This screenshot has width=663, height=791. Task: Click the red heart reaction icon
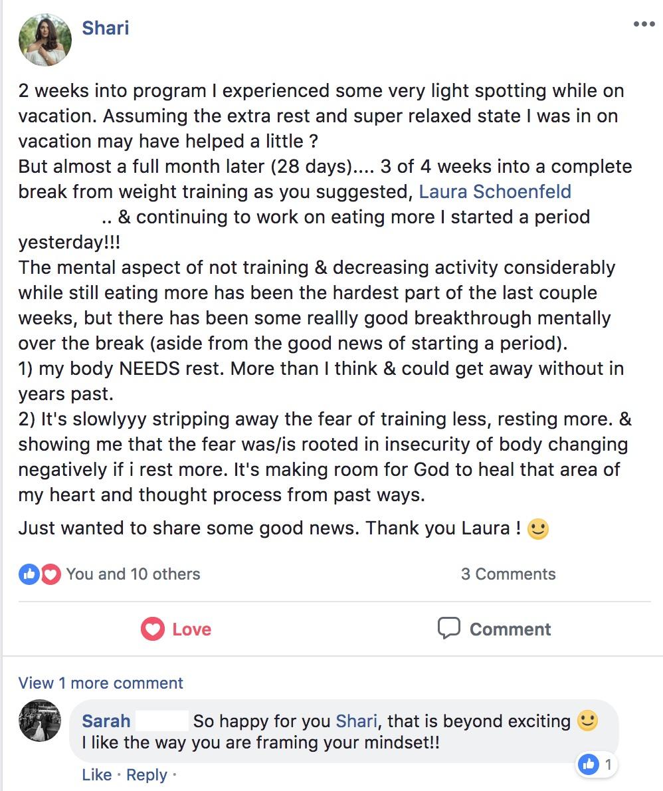(50, 574)
